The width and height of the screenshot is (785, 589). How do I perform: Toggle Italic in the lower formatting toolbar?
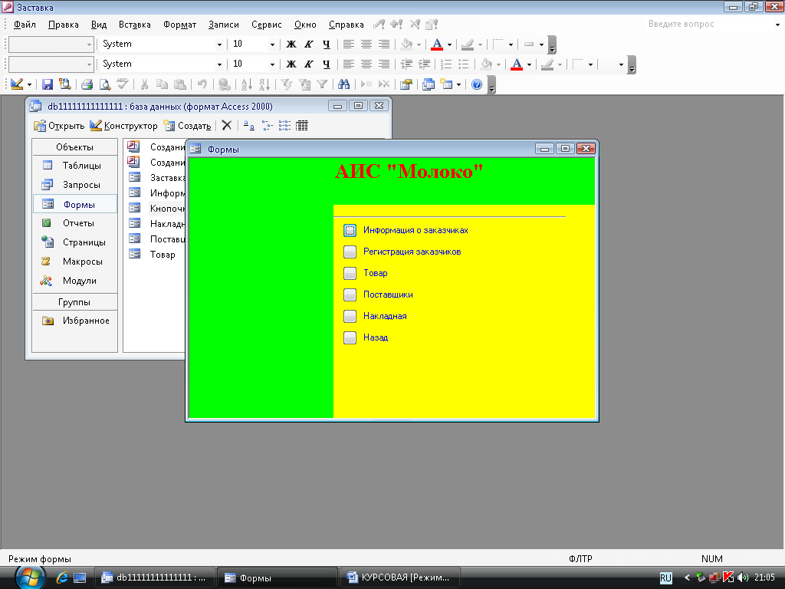click(308, 64)
